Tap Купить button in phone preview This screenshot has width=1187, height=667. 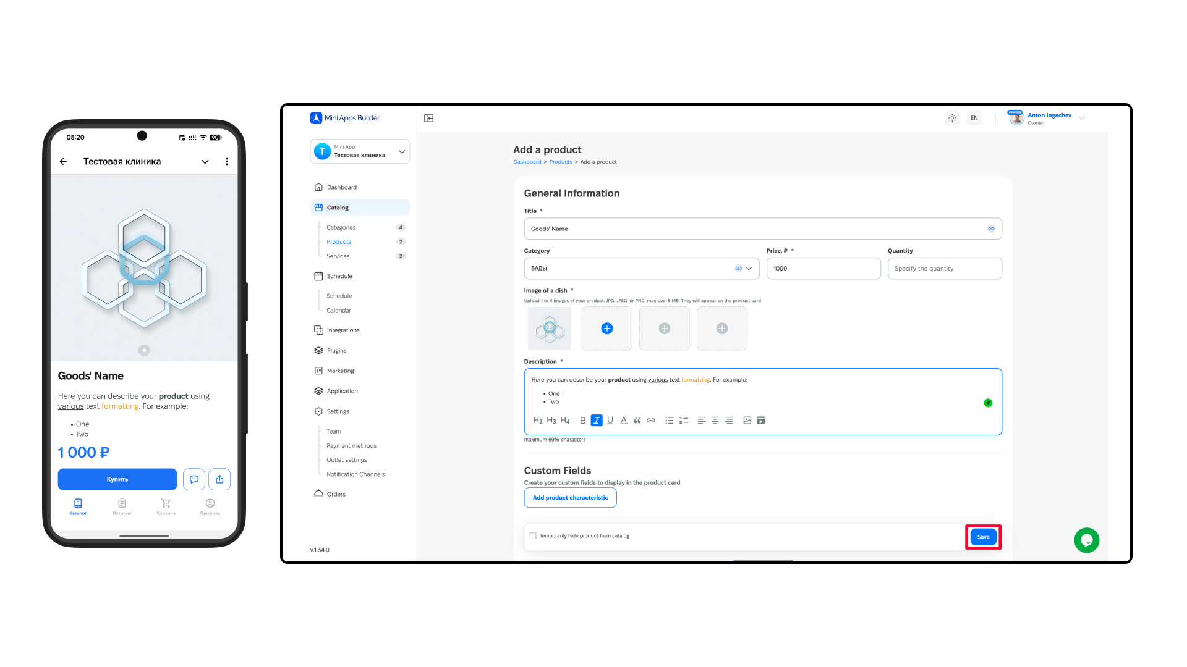click(117, 479)
